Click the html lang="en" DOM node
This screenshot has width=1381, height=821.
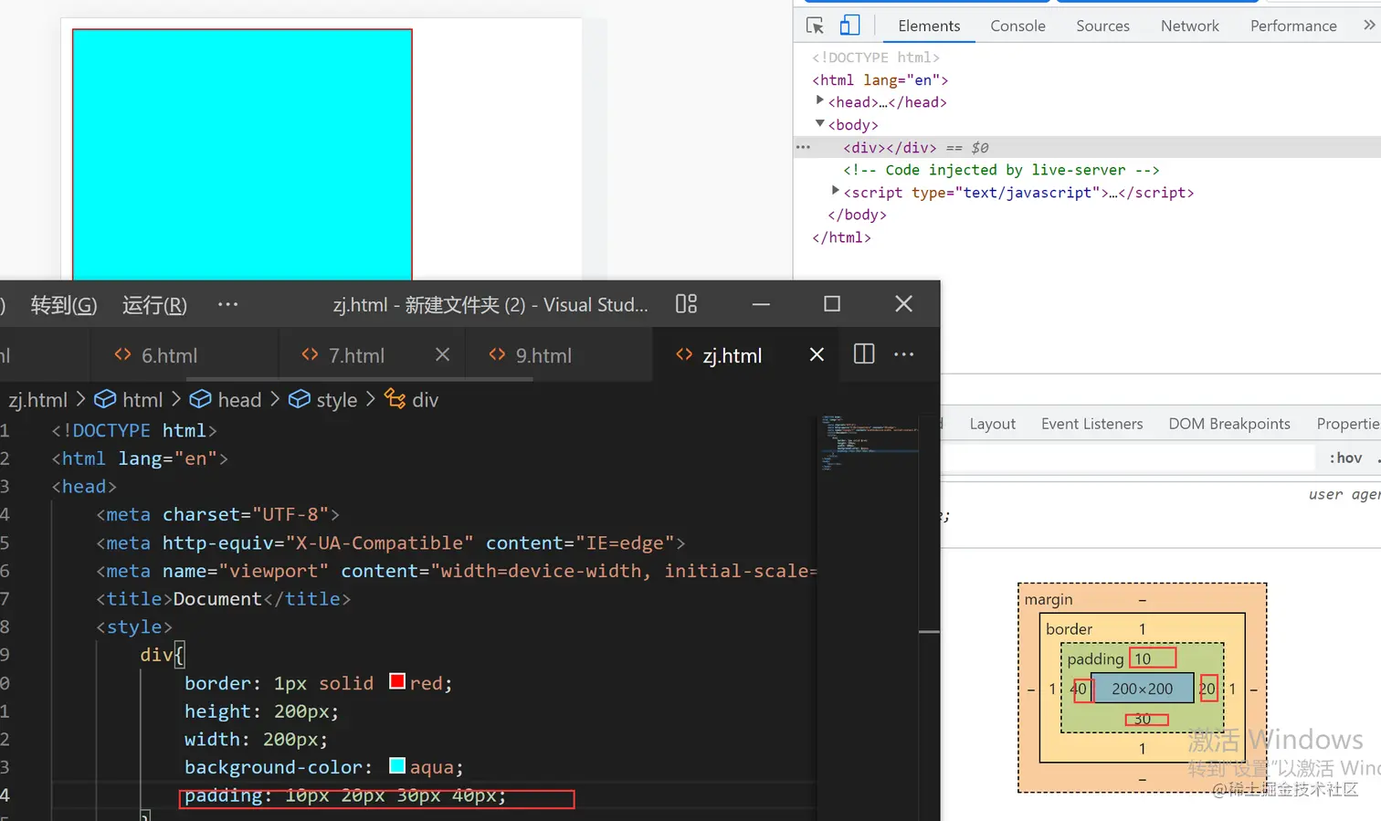click(880, 80)
